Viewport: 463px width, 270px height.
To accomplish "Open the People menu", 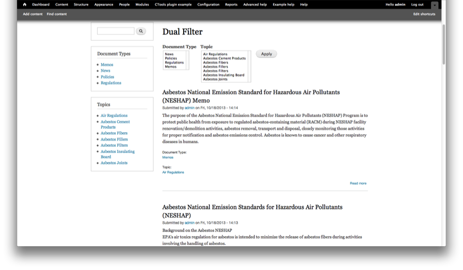I will [124, 5].
